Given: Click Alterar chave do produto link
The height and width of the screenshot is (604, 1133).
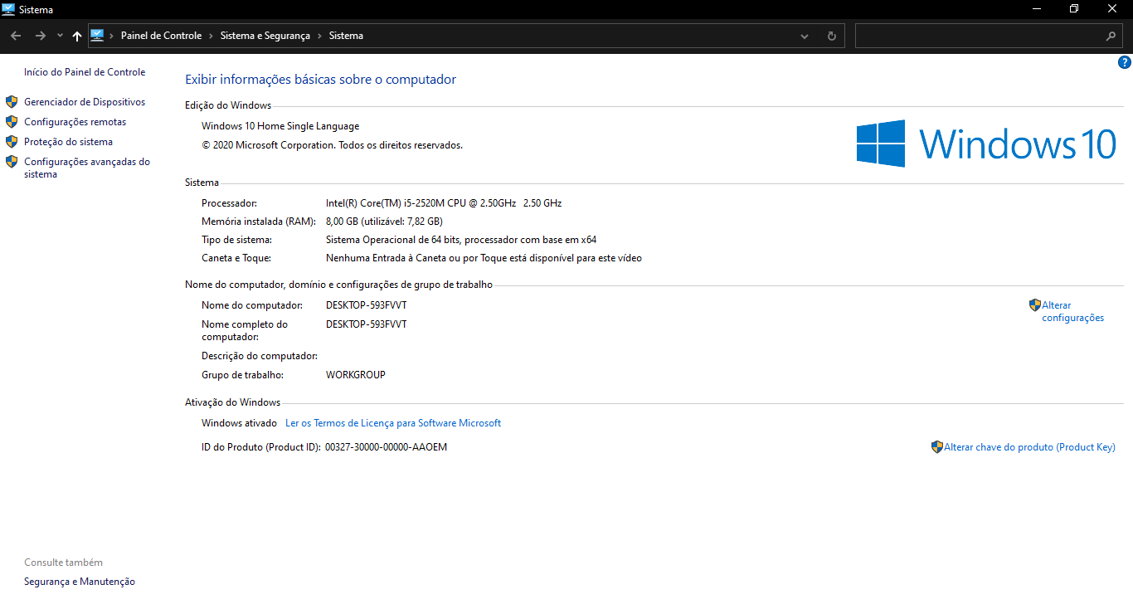Looking at the screenshot, I should [x=1029, y=447].
